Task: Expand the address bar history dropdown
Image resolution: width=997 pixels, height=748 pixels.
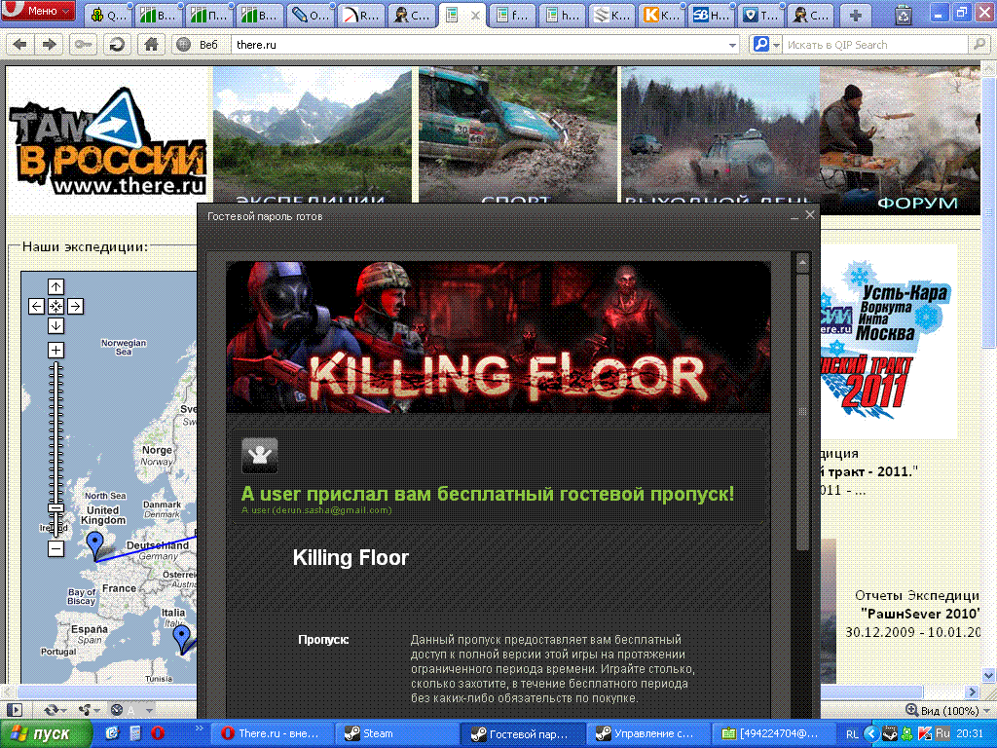Action: (732, 45)
